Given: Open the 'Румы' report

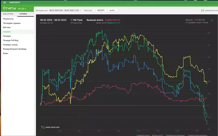Looking at the screenshot, I should coord(17,53).
